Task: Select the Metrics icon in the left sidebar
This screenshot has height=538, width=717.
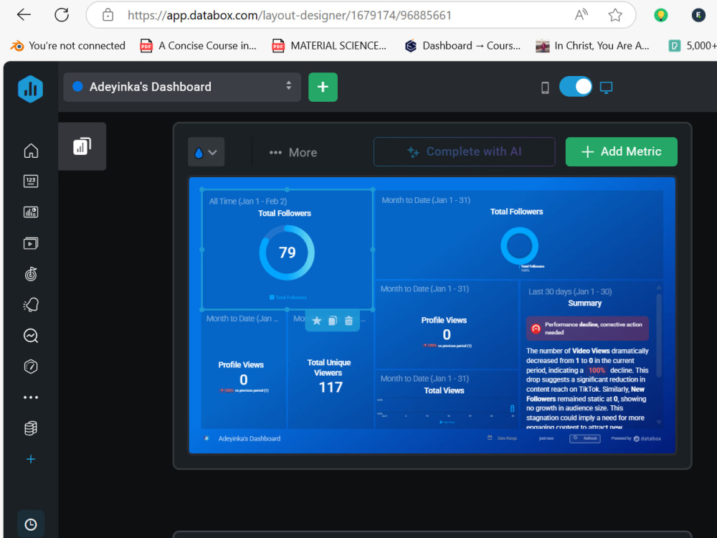Action: tap(31, 181)
